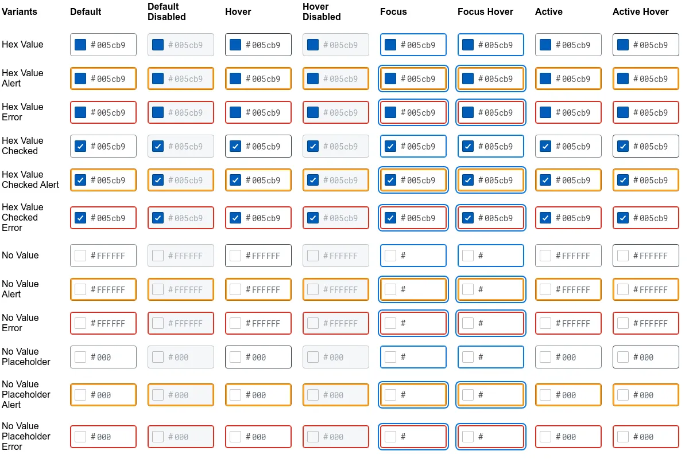Uncheck the swatch in Hex Value Checked Error Active
The image size is (689, 459).
pos(545,218)
